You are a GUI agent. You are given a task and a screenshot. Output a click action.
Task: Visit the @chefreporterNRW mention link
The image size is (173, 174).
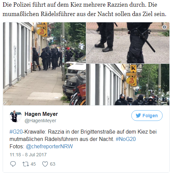[x=49, y=147]
